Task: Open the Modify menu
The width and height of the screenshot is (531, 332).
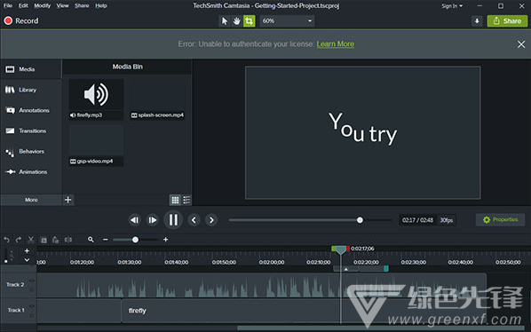Action: click(43, 5)
